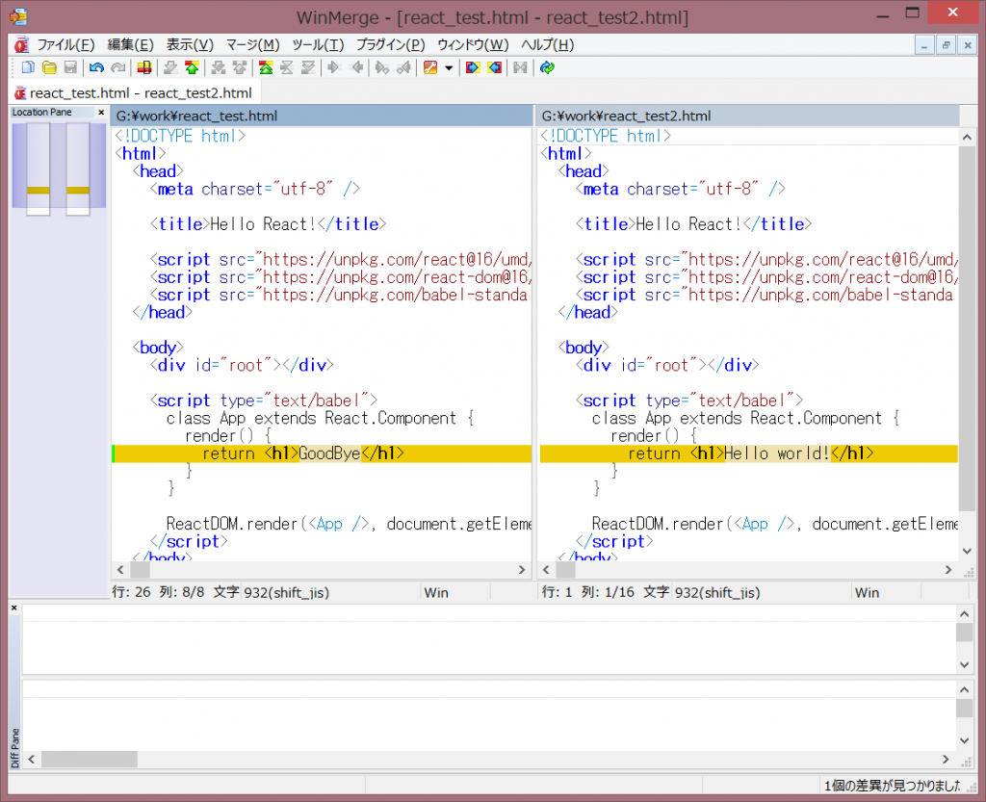Open the ファイル(F) menu

point(65,44)
